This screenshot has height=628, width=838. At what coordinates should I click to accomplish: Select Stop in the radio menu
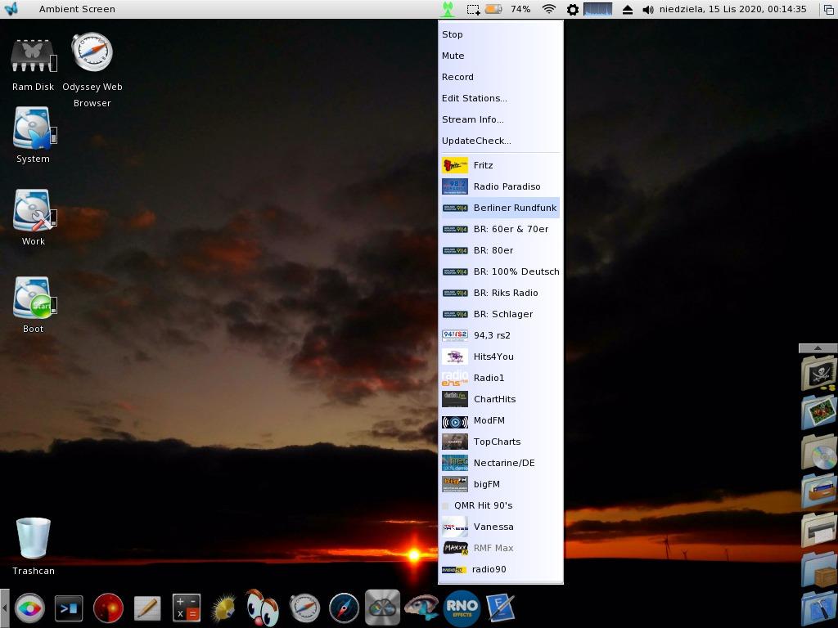tap(500, 34)
